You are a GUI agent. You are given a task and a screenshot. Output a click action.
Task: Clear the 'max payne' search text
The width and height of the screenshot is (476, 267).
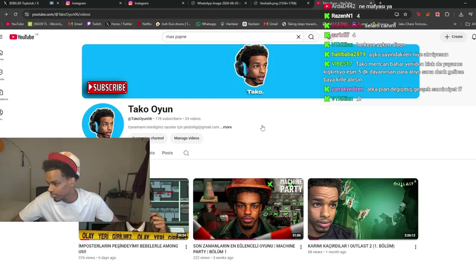point(298,37)
